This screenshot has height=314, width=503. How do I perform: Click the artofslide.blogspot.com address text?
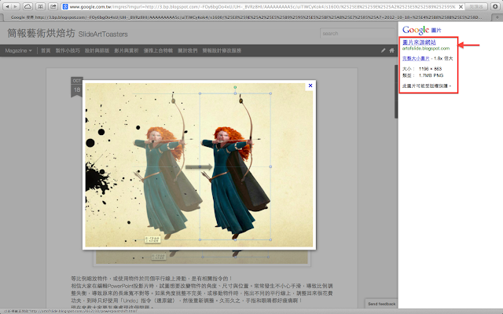coord(426,49)
